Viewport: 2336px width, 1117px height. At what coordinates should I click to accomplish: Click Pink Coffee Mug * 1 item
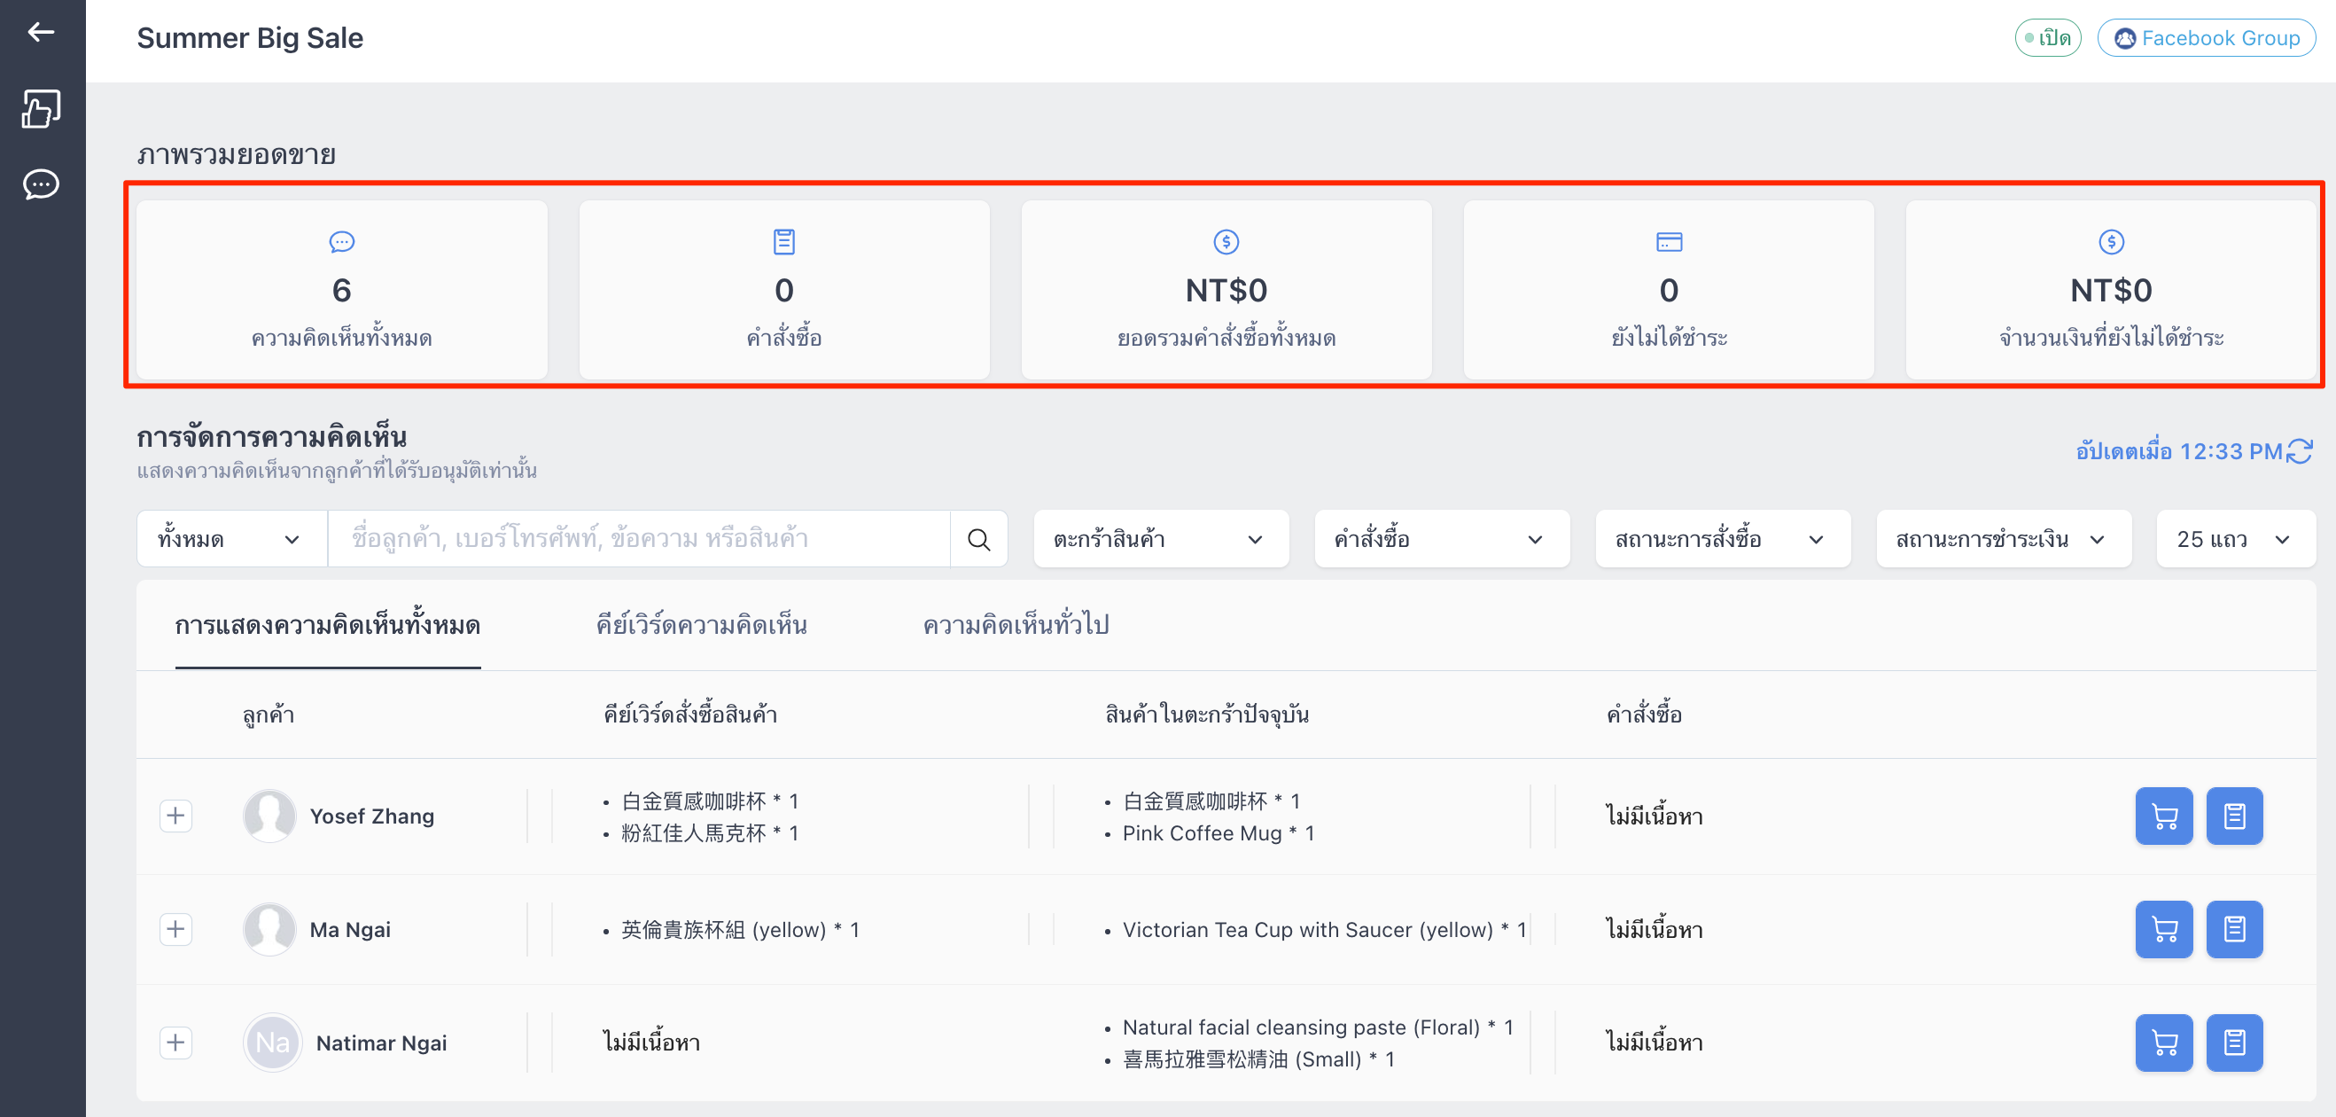[1218, 833]
